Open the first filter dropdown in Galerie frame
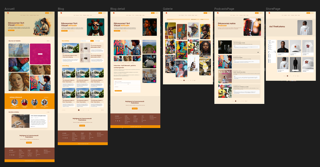Viewport: 320px width, 167px height. click(x=195, y=19)
